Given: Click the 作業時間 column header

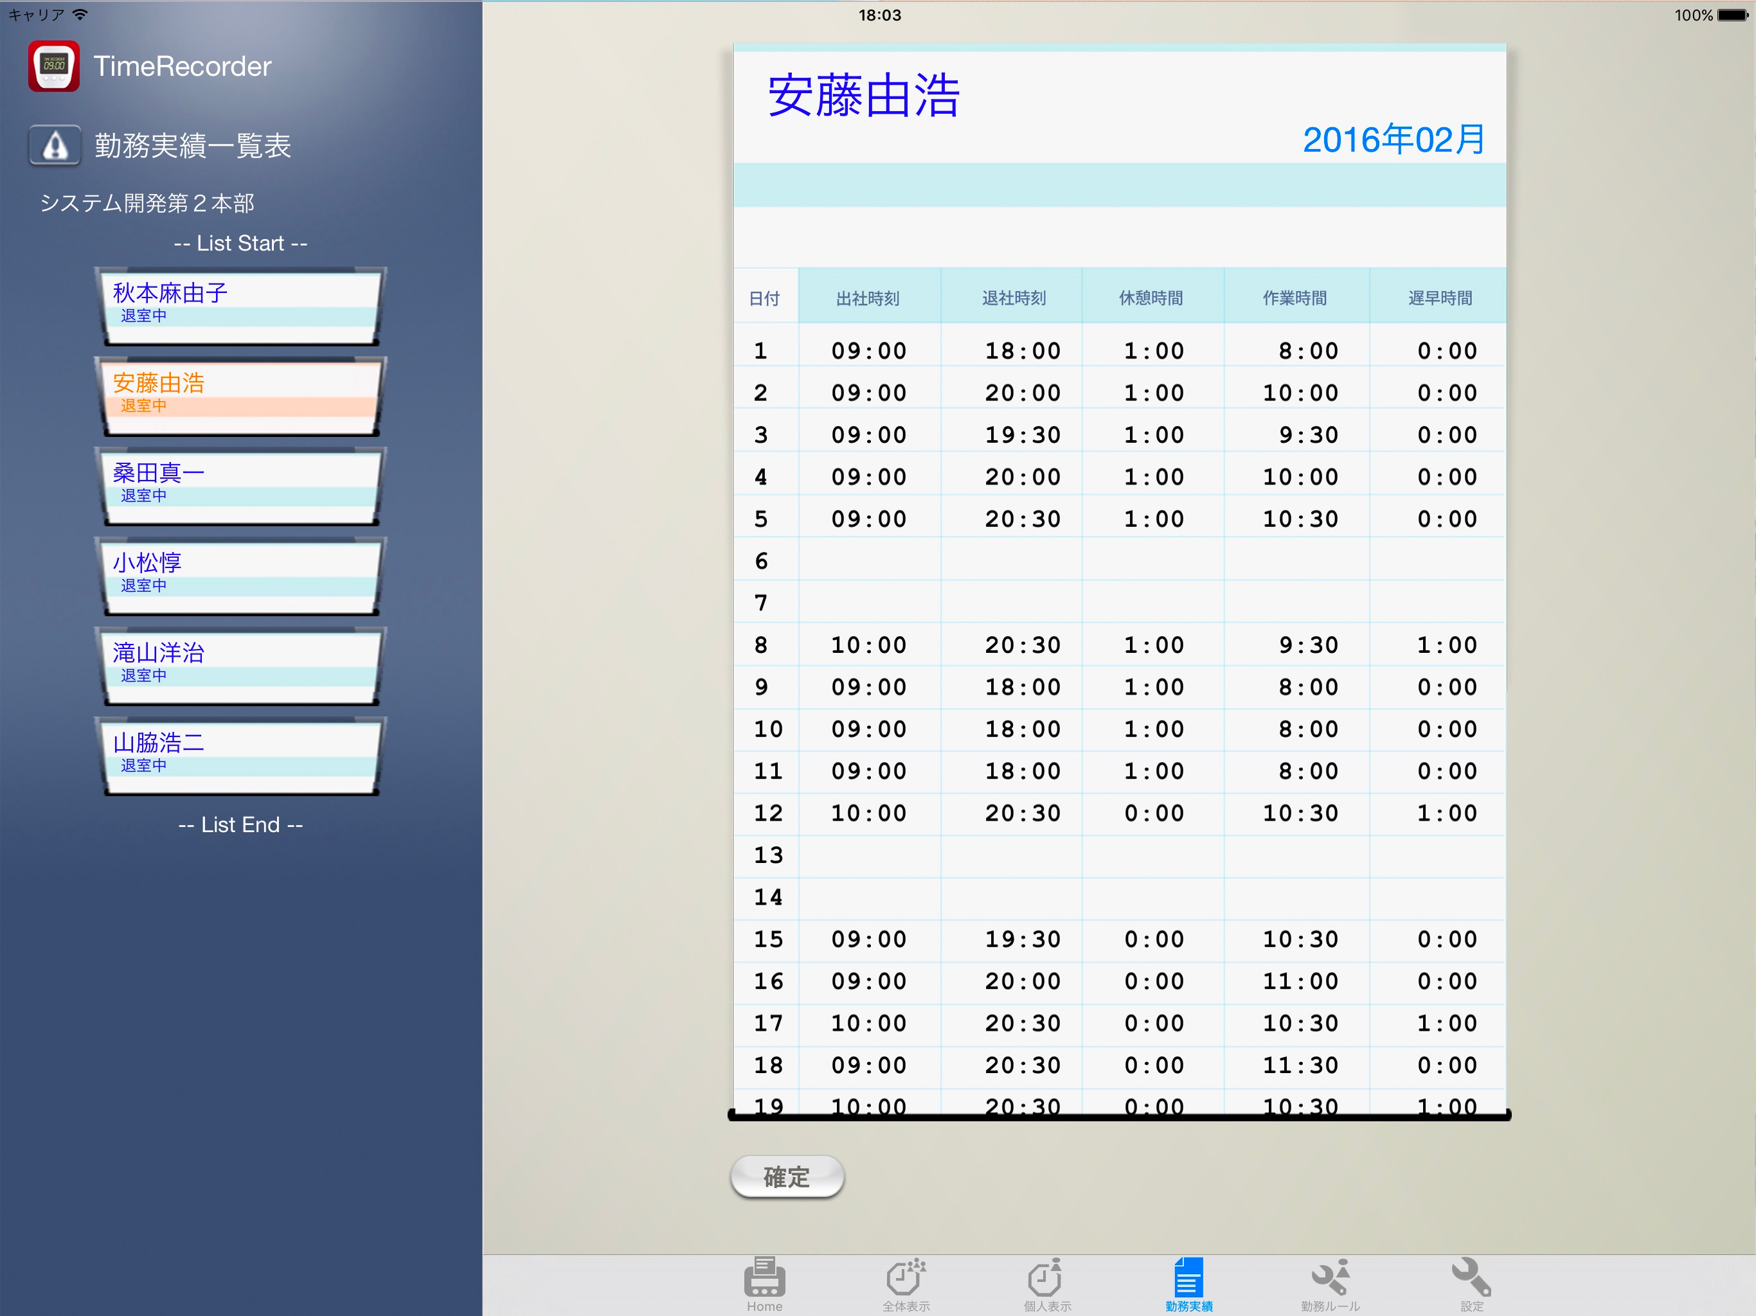Looking at the screenshot, I should click(x=1295, y=298).
